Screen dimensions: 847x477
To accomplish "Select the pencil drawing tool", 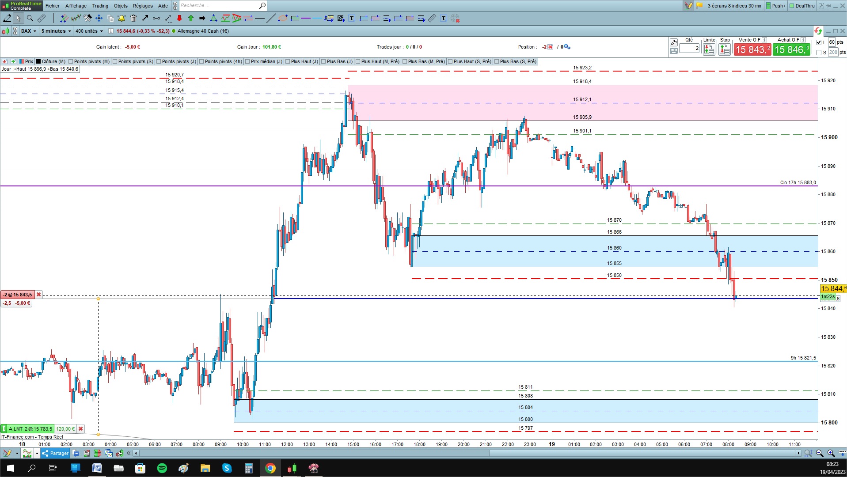I will [7, 18].
